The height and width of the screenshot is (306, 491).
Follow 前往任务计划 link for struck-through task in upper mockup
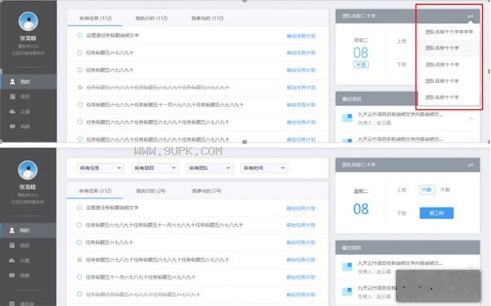(301, 88)
